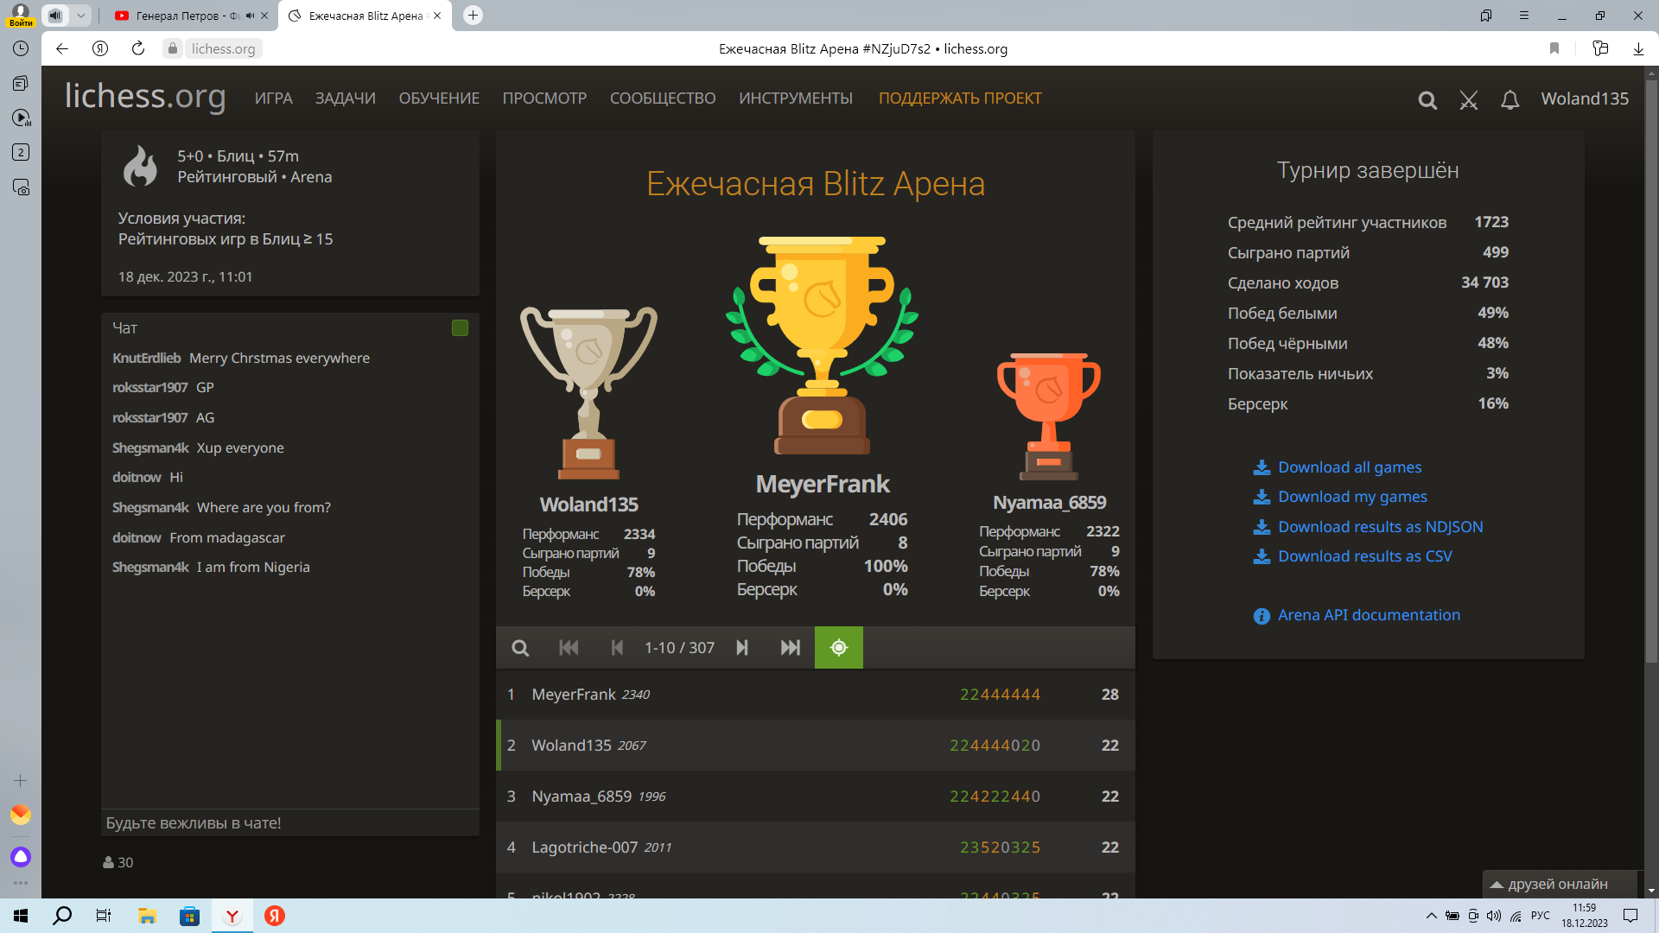Open Alice assistant purple sidebar icon
Screen dimensions: 1659x933
21,857
